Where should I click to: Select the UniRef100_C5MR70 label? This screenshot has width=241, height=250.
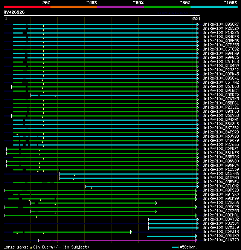(221, 95)
